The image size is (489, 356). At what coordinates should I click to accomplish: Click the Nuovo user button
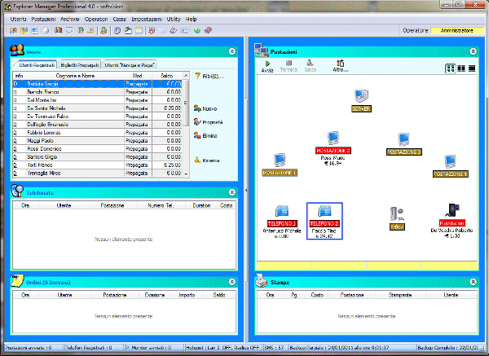pyautogui.click(x=205, y=108)
